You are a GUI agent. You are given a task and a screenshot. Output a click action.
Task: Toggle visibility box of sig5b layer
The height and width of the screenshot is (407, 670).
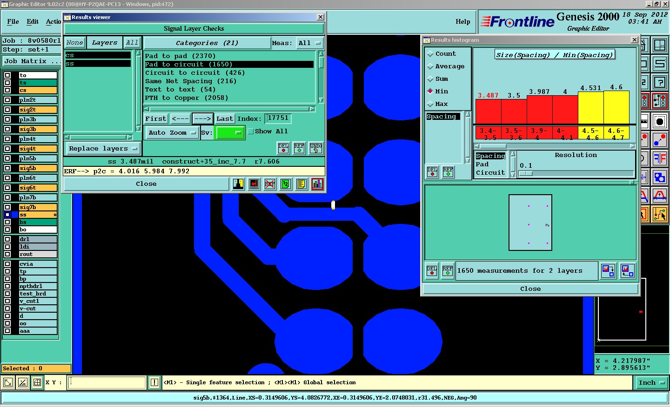(x=7, y=168)
